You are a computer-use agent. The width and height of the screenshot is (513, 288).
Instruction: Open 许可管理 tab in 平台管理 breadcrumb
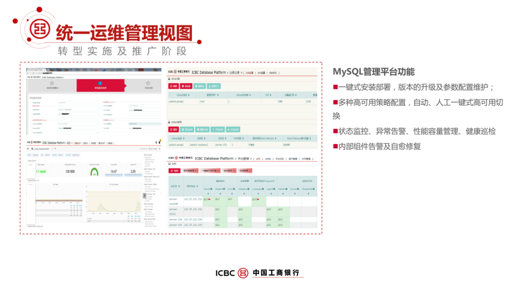tap(306, 159)
